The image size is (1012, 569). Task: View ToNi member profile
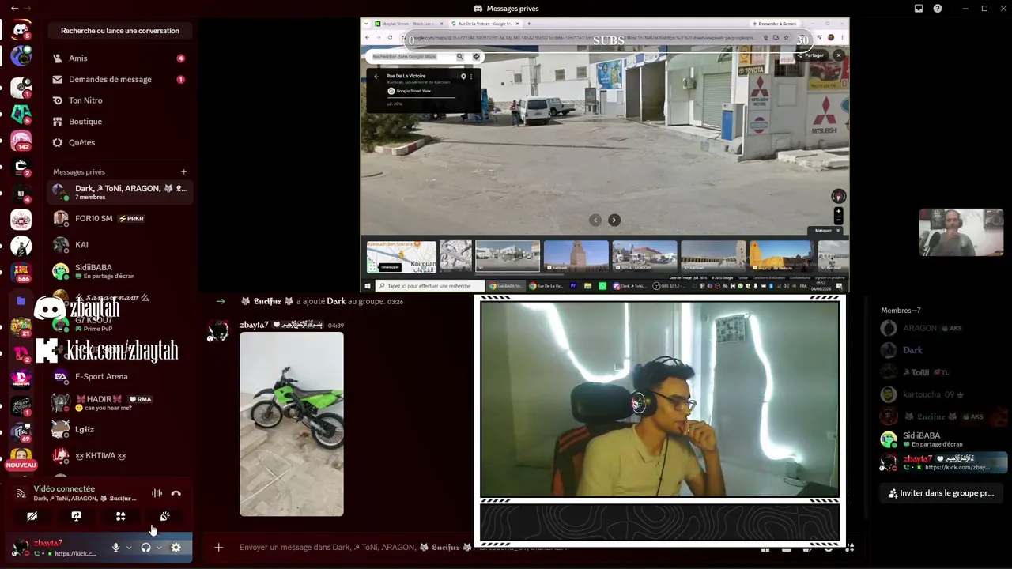[x=942, y=372]
